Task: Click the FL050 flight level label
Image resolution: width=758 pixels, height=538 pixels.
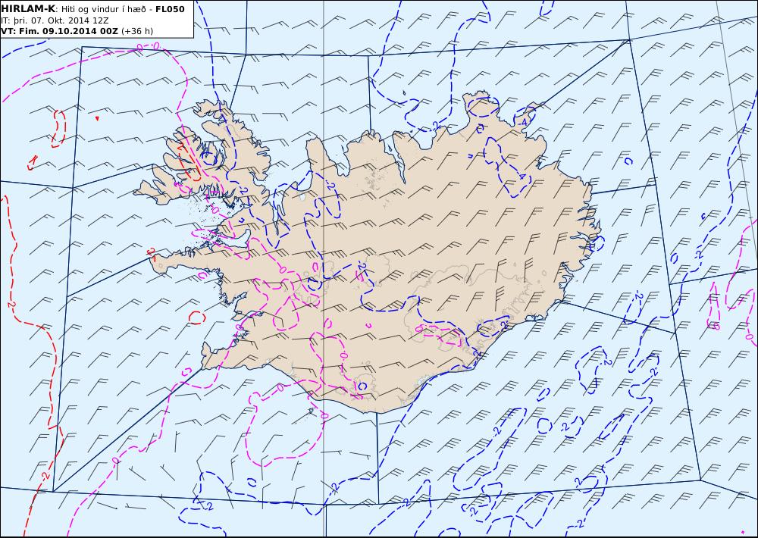Action: (170, 8)
